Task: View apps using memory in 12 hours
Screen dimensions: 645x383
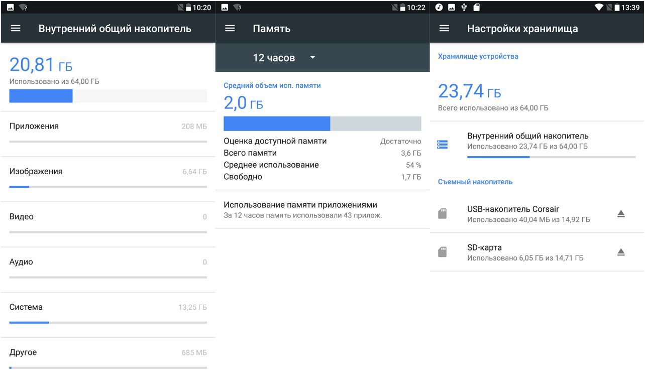Action: pyautogui.click(x=322, y=210)
